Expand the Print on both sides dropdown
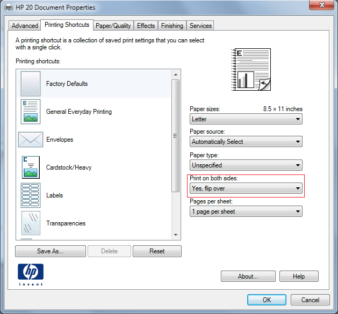 [x=246, y=188]
